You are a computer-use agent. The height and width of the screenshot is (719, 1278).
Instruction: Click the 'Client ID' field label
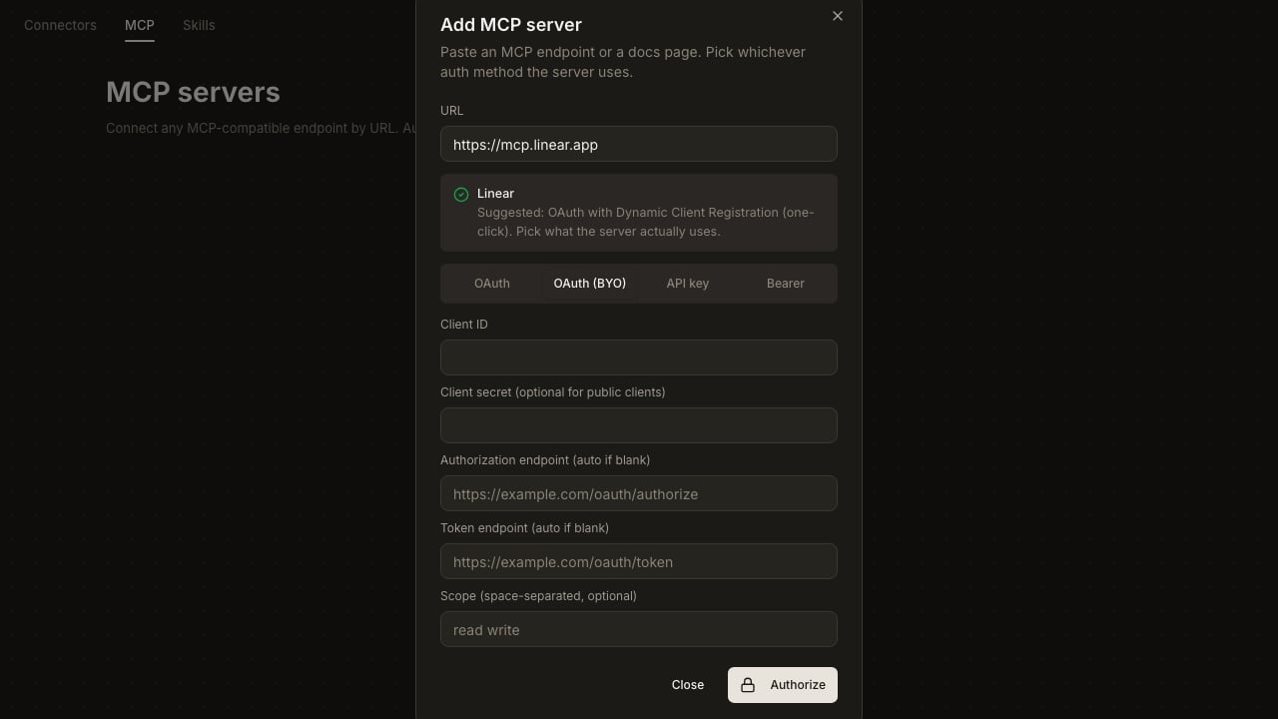(464, 325)
